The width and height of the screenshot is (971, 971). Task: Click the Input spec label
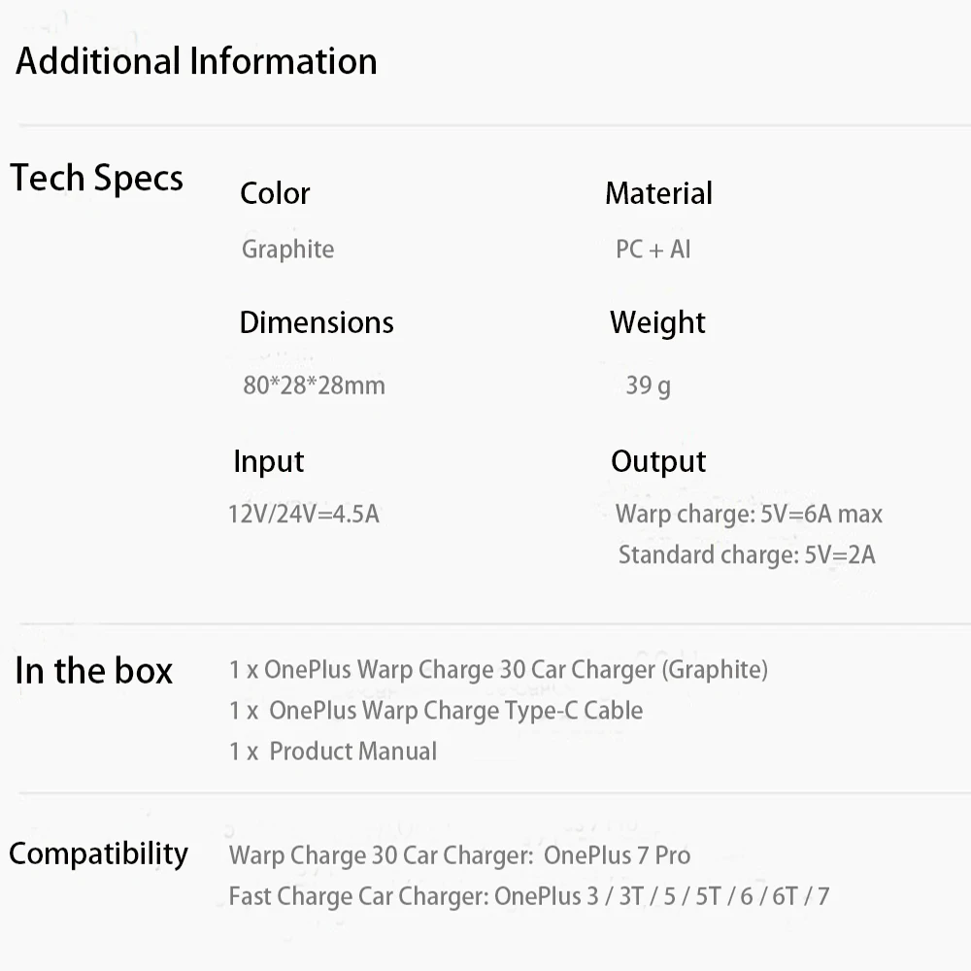pos(268,460)
